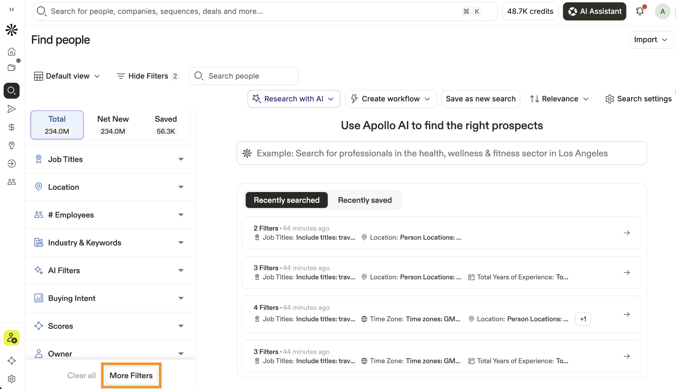Expand the Job Titles filter
Screen dimensions: 676x389
(x=110, y=159)
